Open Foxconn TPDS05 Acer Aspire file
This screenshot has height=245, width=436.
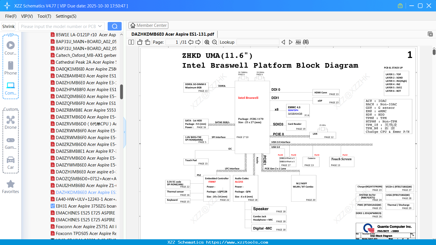(83, 234)
